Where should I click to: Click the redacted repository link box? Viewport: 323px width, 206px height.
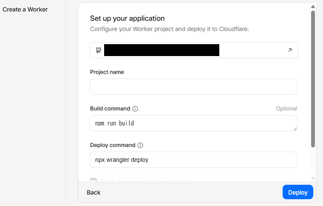[x=161, y=50]
